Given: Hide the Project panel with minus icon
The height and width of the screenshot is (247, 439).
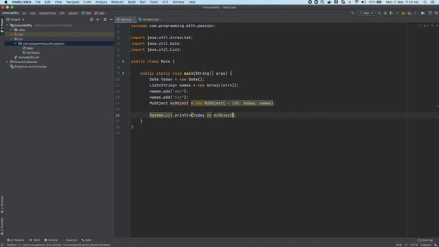Looking at the screenshot, I should tap(111, 19).
